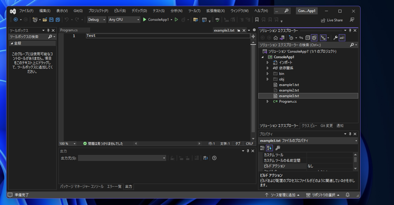
Task: Toggle alphabetical sort in Properties panel
Action: tap(269, 148)
